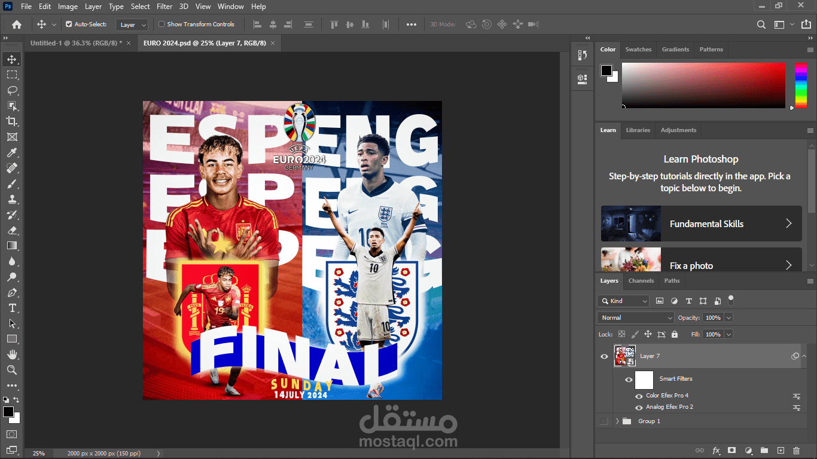Show the Group 1 layer
817x459 pixels.
coord(604,421)
